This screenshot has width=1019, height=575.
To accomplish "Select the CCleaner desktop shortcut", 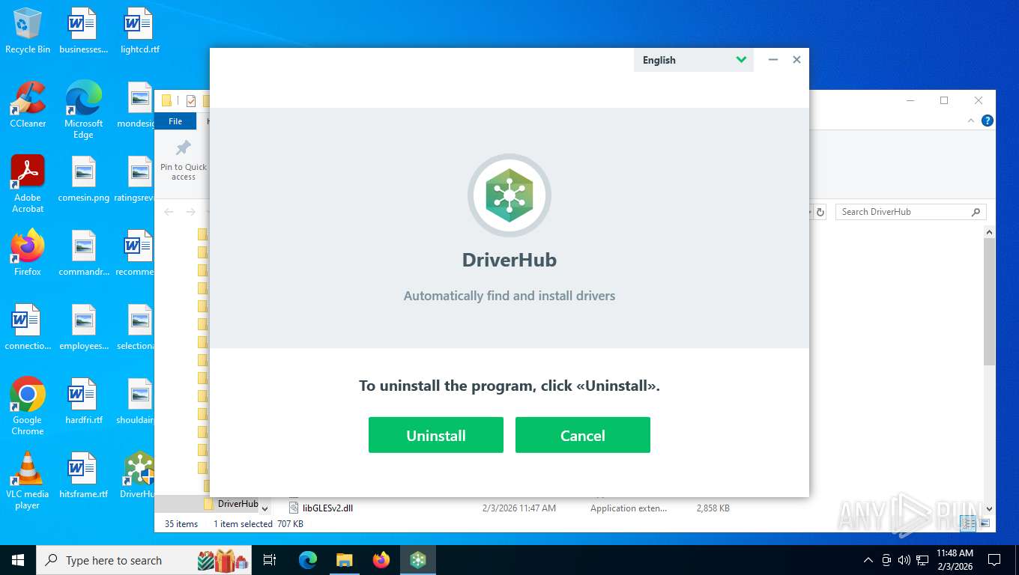I will (x=28, y=105).
